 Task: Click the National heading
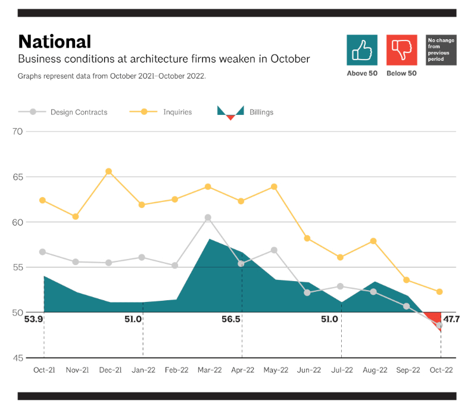click(54, 42)
